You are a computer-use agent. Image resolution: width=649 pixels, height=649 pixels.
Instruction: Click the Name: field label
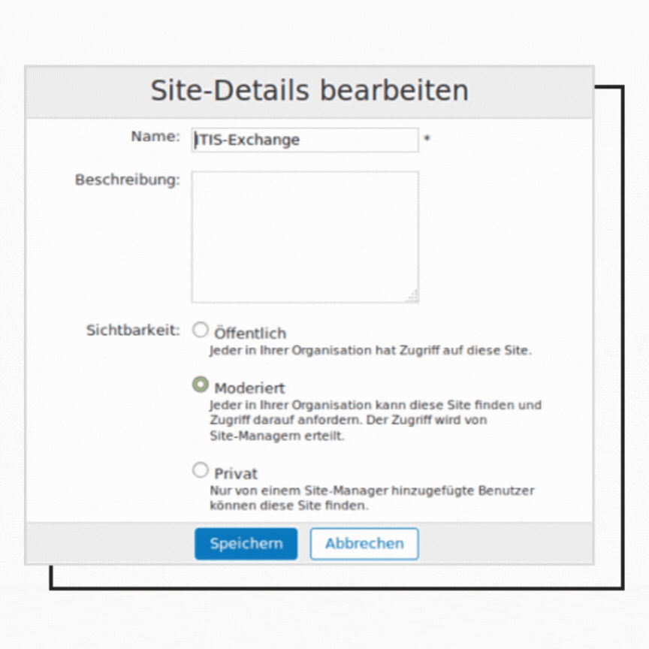click(155, 137)
